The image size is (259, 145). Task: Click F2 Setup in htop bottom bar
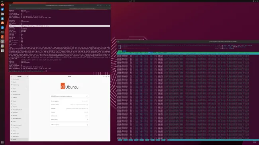(x=126, y=140)
